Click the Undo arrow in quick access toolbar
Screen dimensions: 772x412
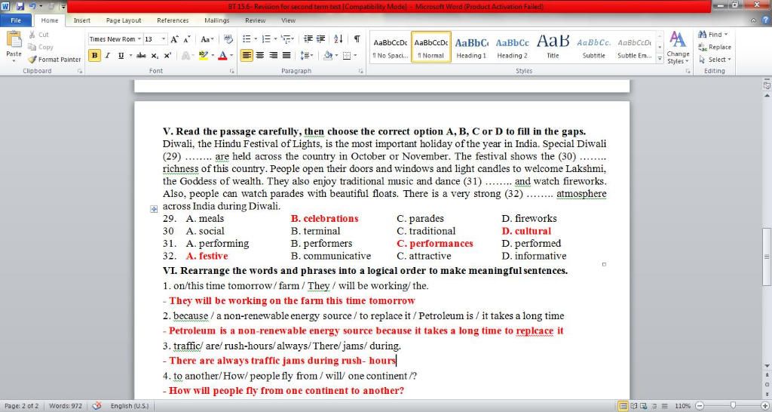tap(33, 6)
